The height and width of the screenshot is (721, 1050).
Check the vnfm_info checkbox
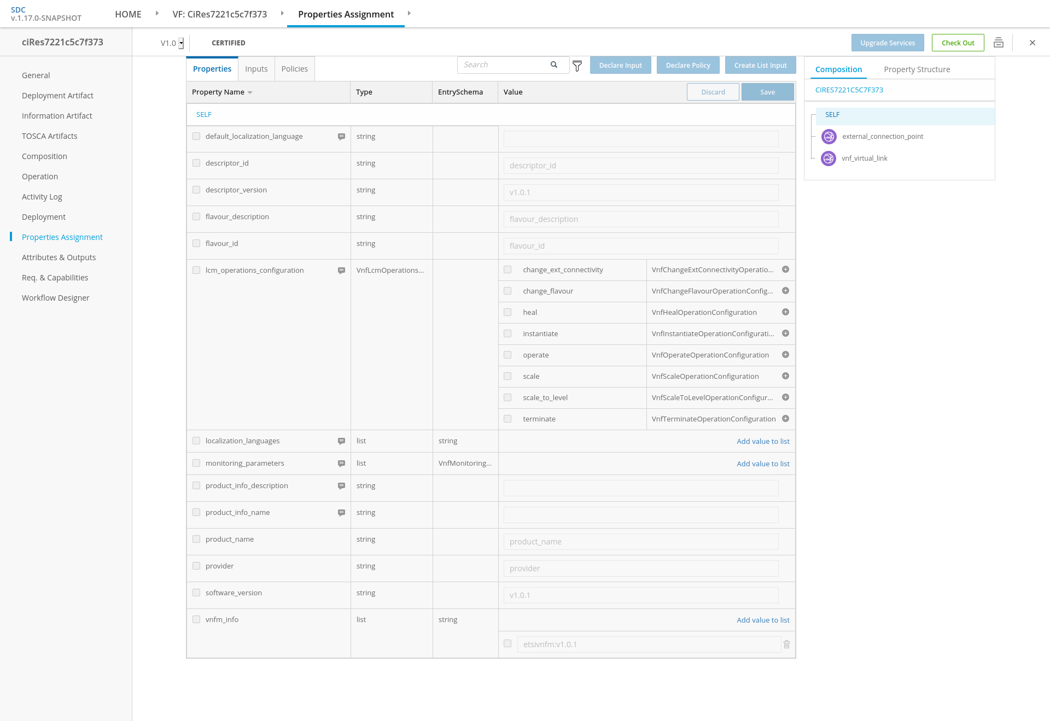tap(196, 619)
